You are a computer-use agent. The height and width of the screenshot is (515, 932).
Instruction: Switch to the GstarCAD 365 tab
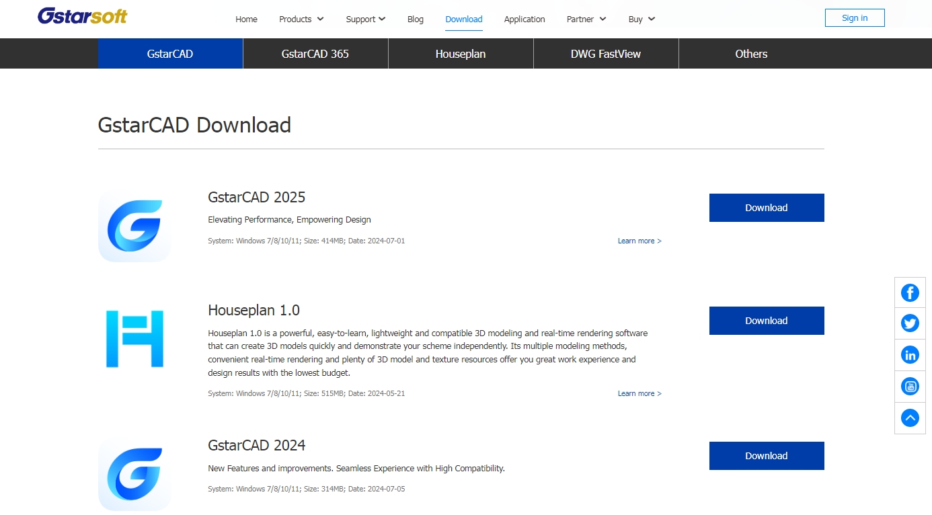(x=315, y=54)
